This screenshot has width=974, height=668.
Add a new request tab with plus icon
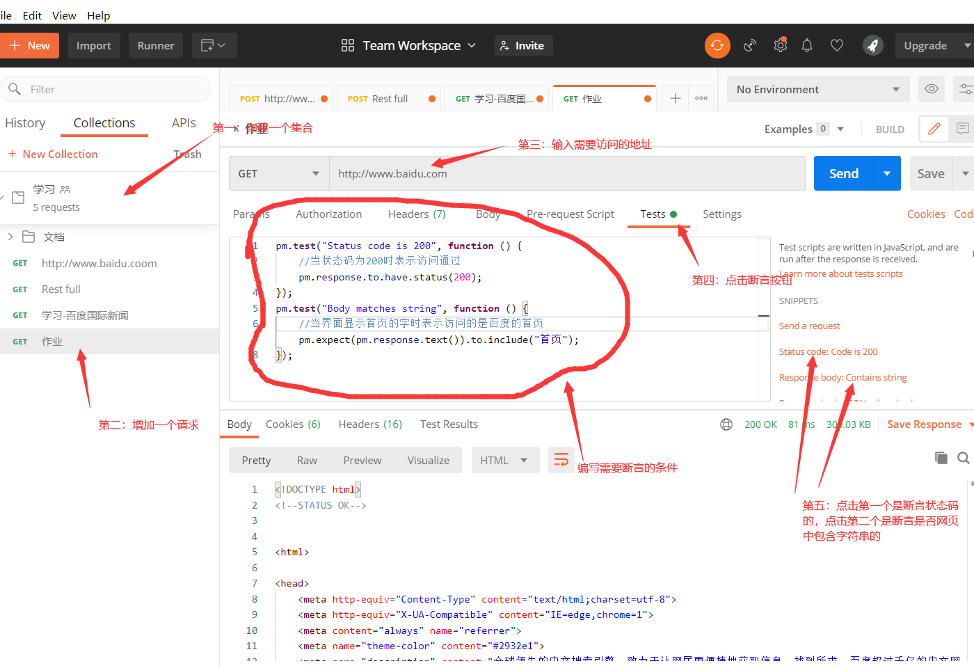675,98
